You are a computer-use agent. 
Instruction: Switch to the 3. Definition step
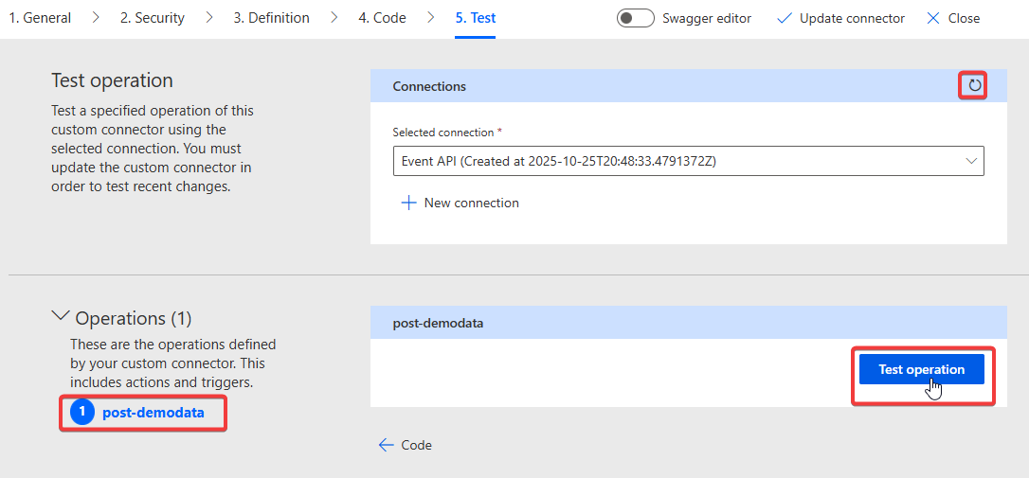point(271,18)
